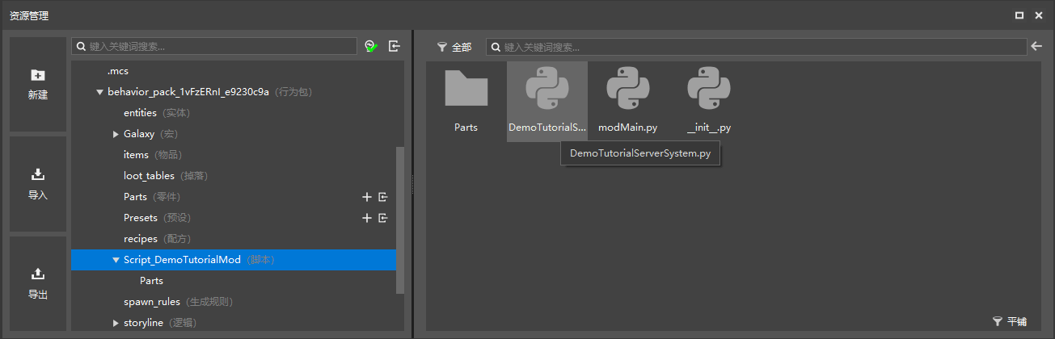The image size is (1055, 339).
Task: Select .mcs in the tree
Action: tap(118, 71)
